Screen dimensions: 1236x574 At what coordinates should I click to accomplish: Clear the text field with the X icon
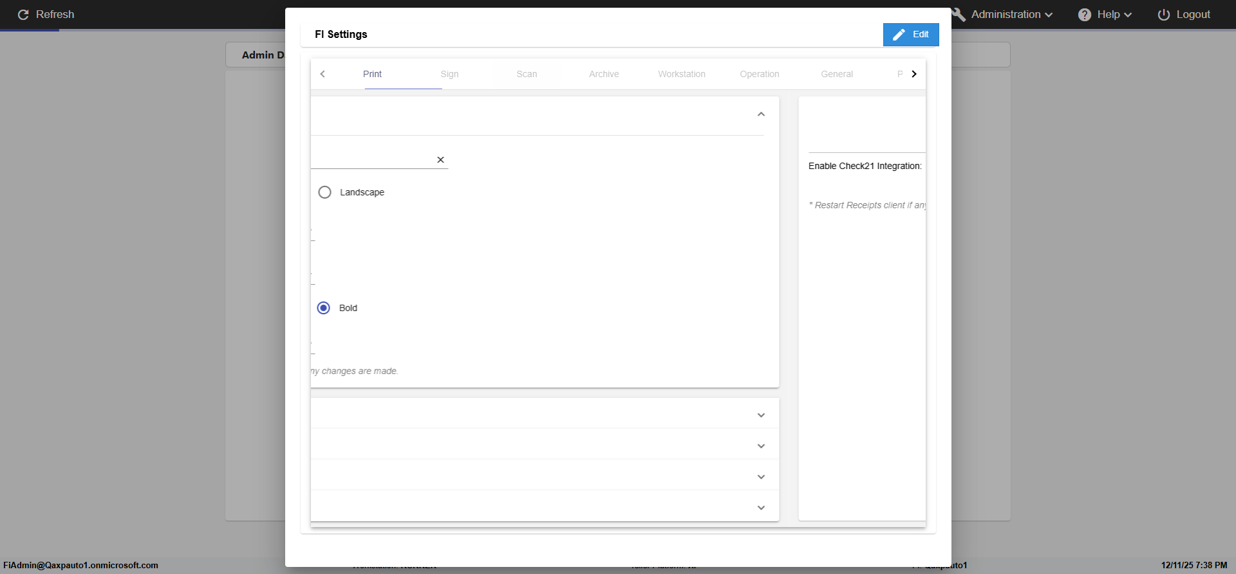tap(440, 160)
